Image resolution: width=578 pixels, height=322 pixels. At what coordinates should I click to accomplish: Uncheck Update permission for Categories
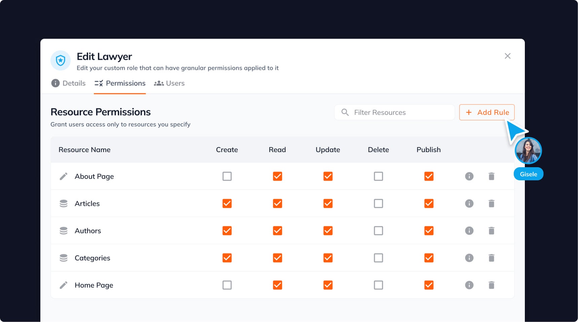[328, 258]
